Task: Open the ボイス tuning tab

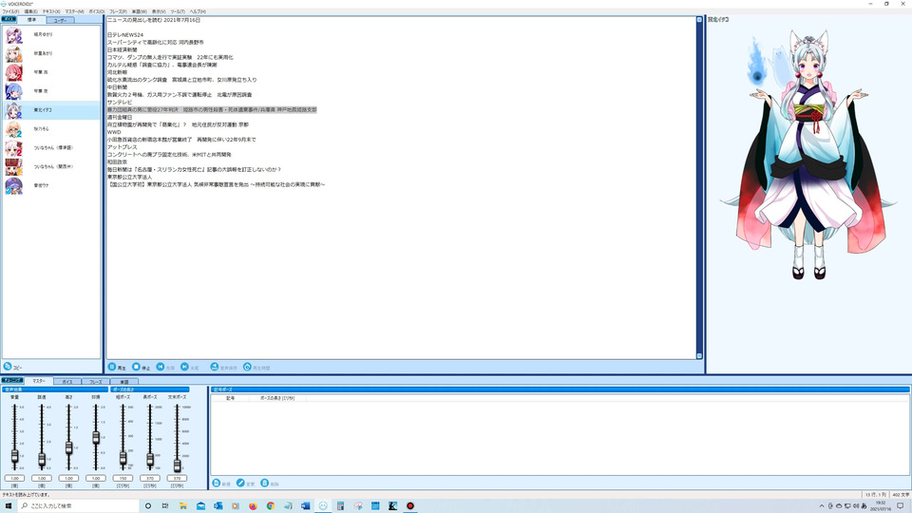Action: [67, 382]
